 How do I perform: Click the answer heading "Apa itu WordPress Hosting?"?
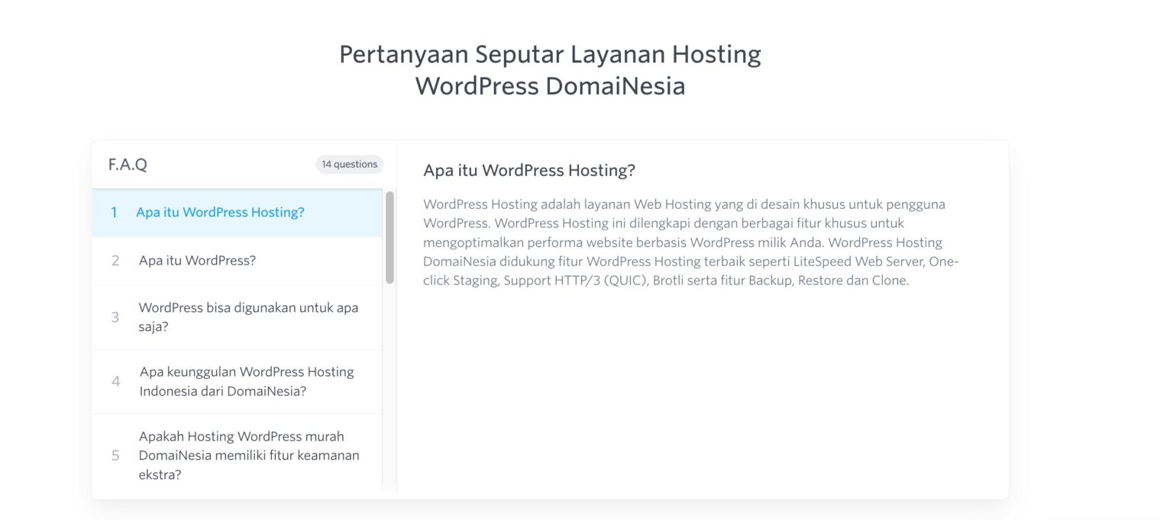(529, 170)
